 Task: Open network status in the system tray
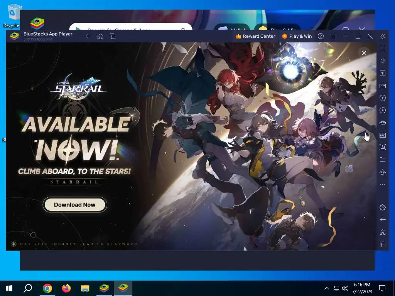pyautogui.click(x=336, y=288)
